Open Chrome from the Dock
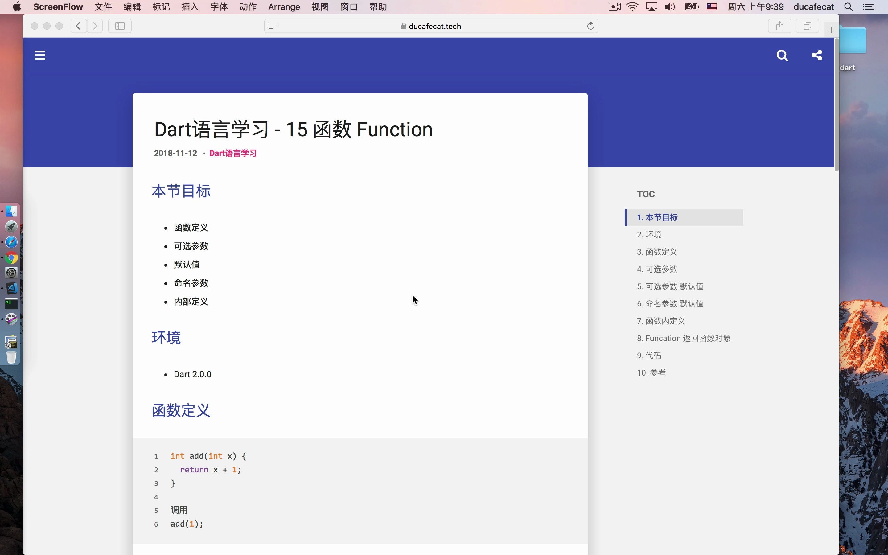The image size is (888, 555). [x=11, y=258]
